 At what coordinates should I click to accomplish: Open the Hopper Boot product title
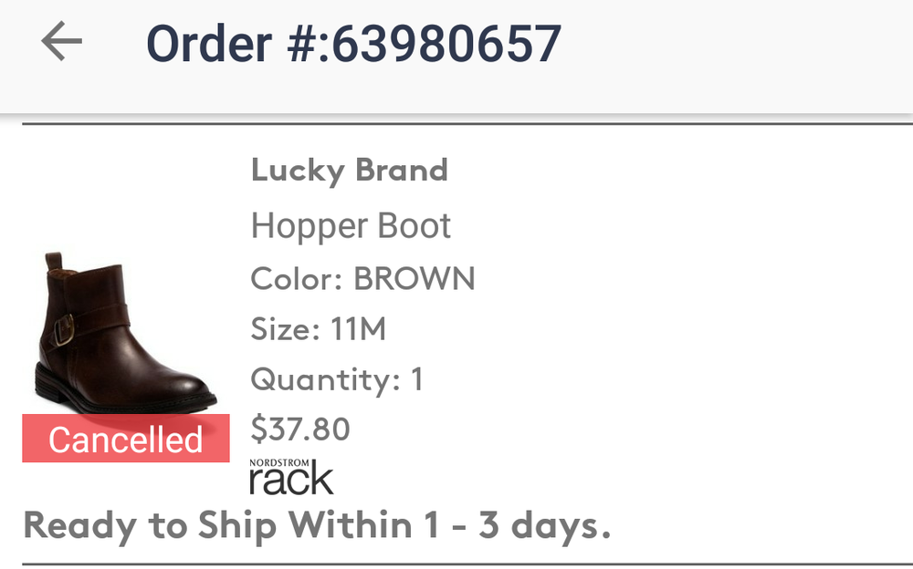[x=351, y=226]
